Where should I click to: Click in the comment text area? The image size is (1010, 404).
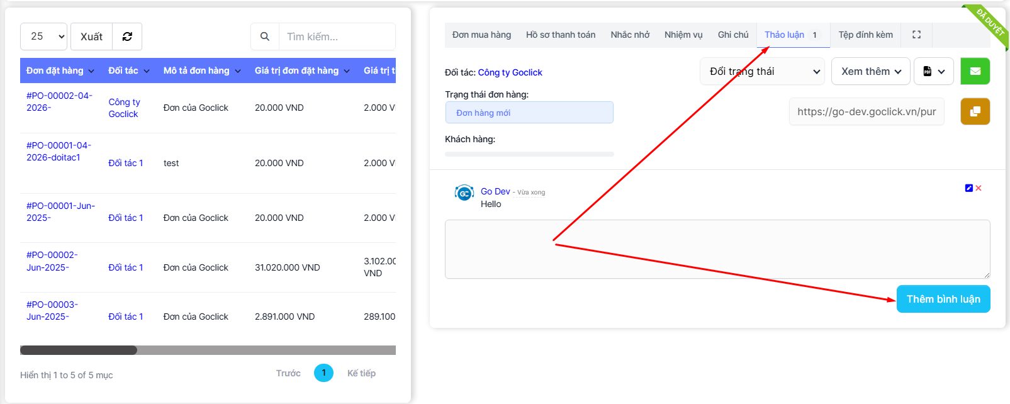pyautogui.click(x=717, y=249)
